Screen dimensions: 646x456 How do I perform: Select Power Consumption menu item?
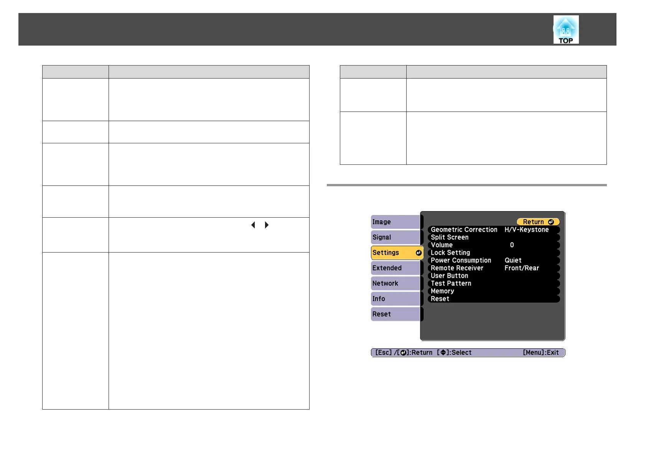(x=494, y=260)
